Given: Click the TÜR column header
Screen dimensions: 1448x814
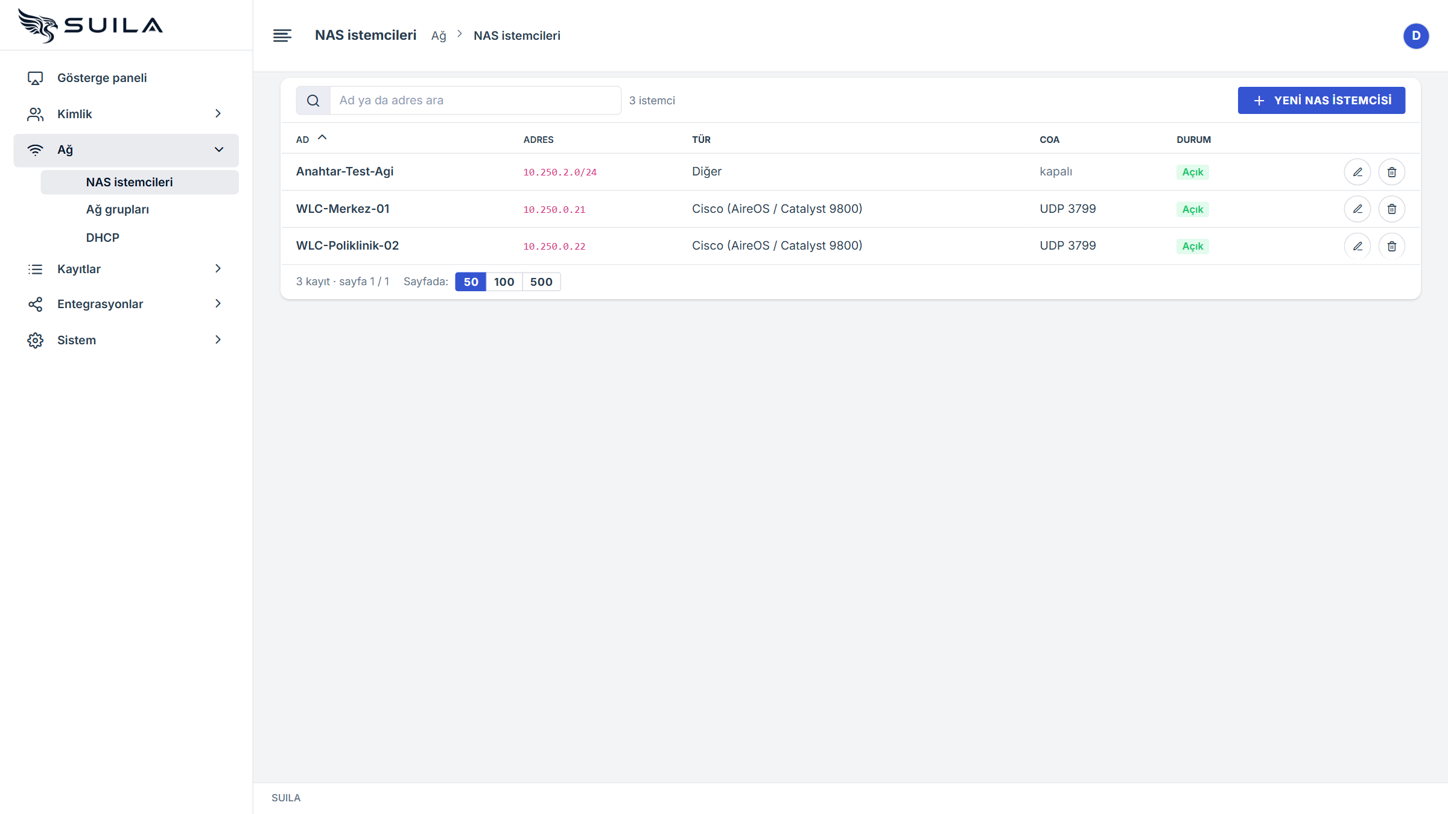Looking at the screenshot, I should (701, 139).
